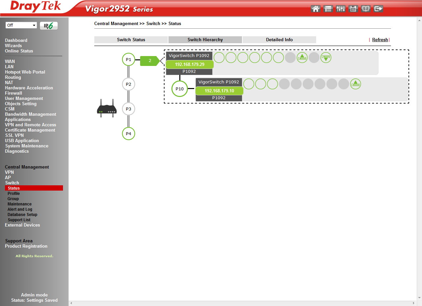This screenshot has height=306, width=422.
Task: Open Diagnostics menu
Action: point(17,151)
